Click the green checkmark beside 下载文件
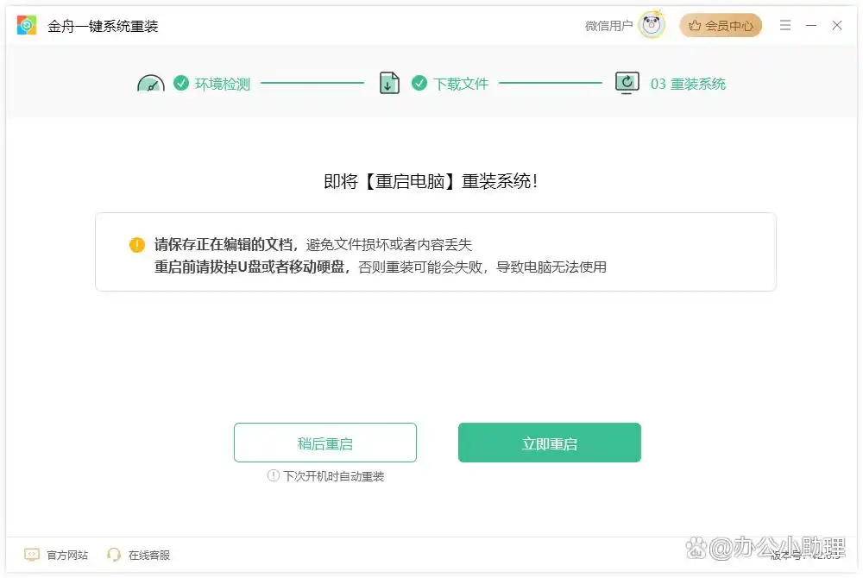Screen dimensions: 863x578 [419, 83]
